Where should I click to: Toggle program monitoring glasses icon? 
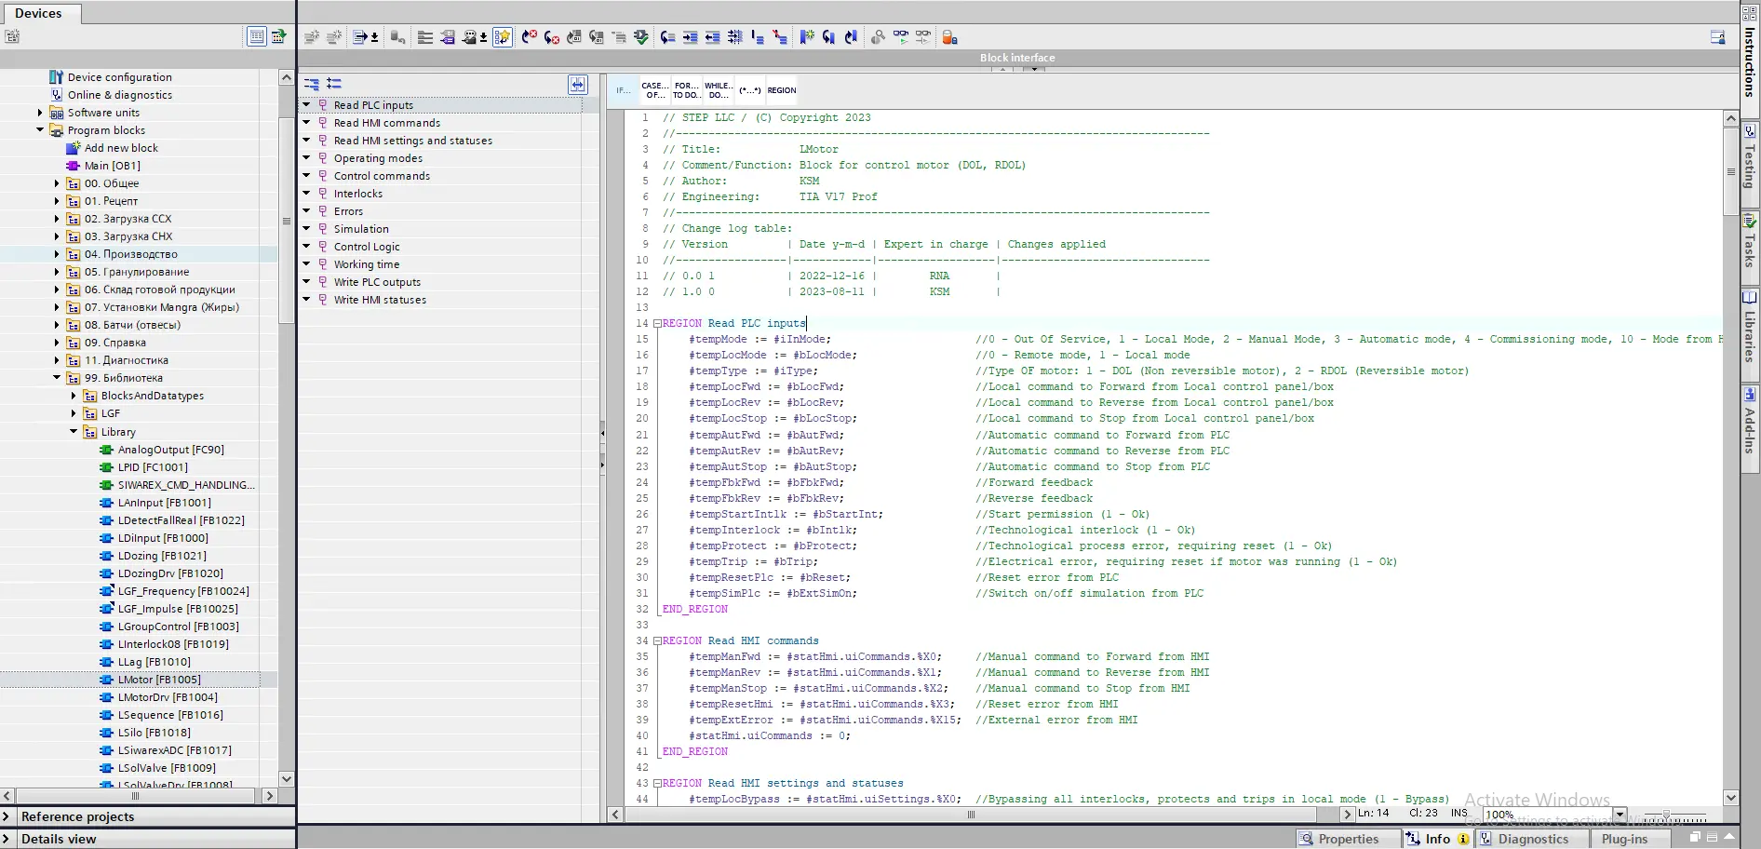[x=901, y=37]
